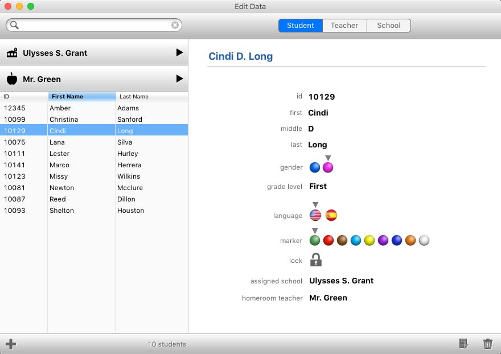Click in the search field
This screenshot has width=501, height=354.
tap(95, 25)
